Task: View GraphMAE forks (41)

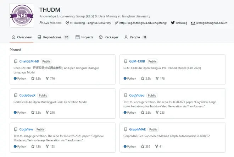Action: pyautogui.click(x=158, y=147)
